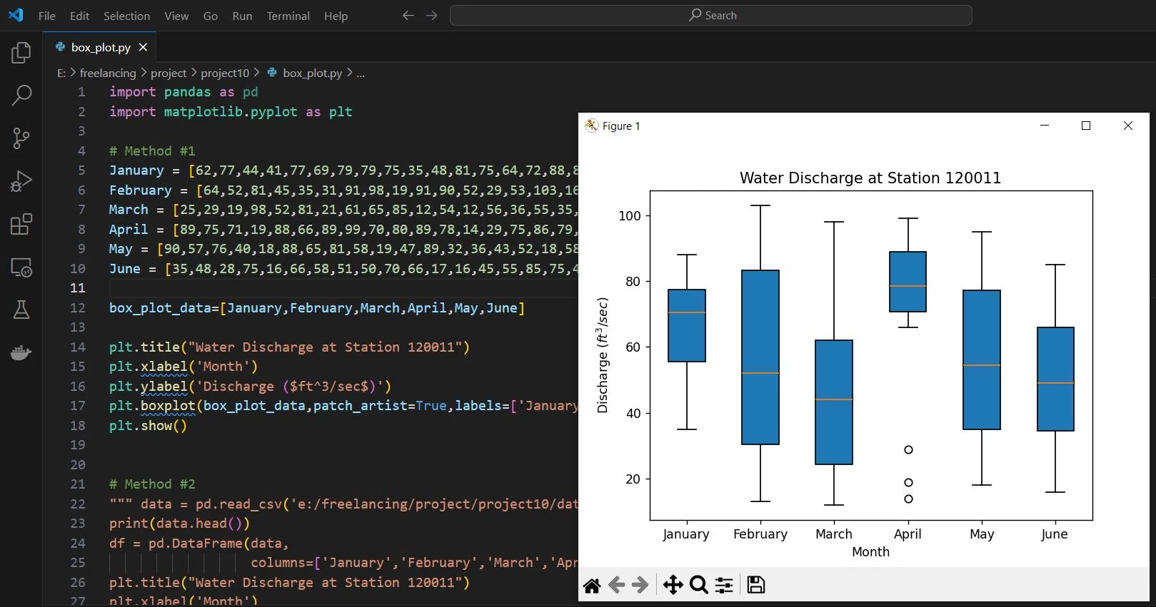Go forward using the right arrow
The image size is (1156, 607).
[431, 15]
